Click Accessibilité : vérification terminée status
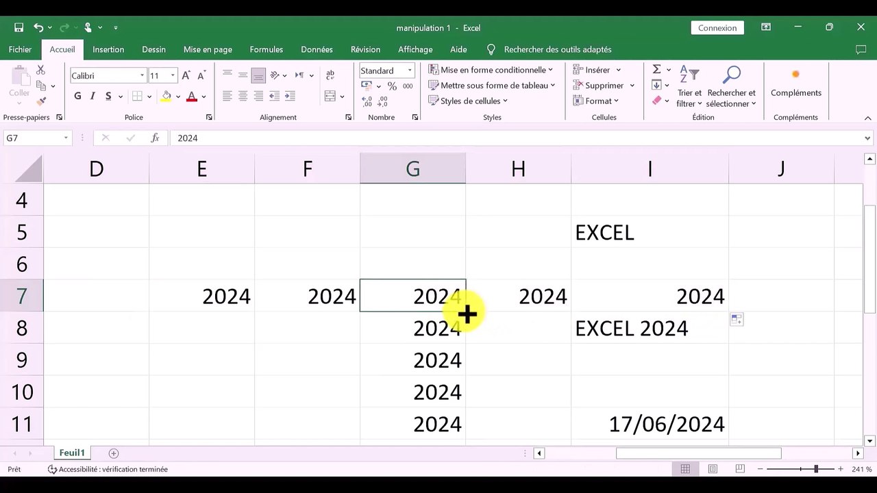877x493 pixels. tap(108, 469)
